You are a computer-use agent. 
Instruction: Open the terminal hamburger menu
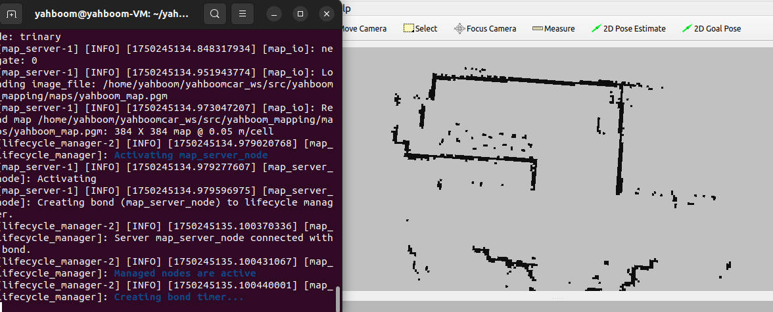click(x=242, y=14)
